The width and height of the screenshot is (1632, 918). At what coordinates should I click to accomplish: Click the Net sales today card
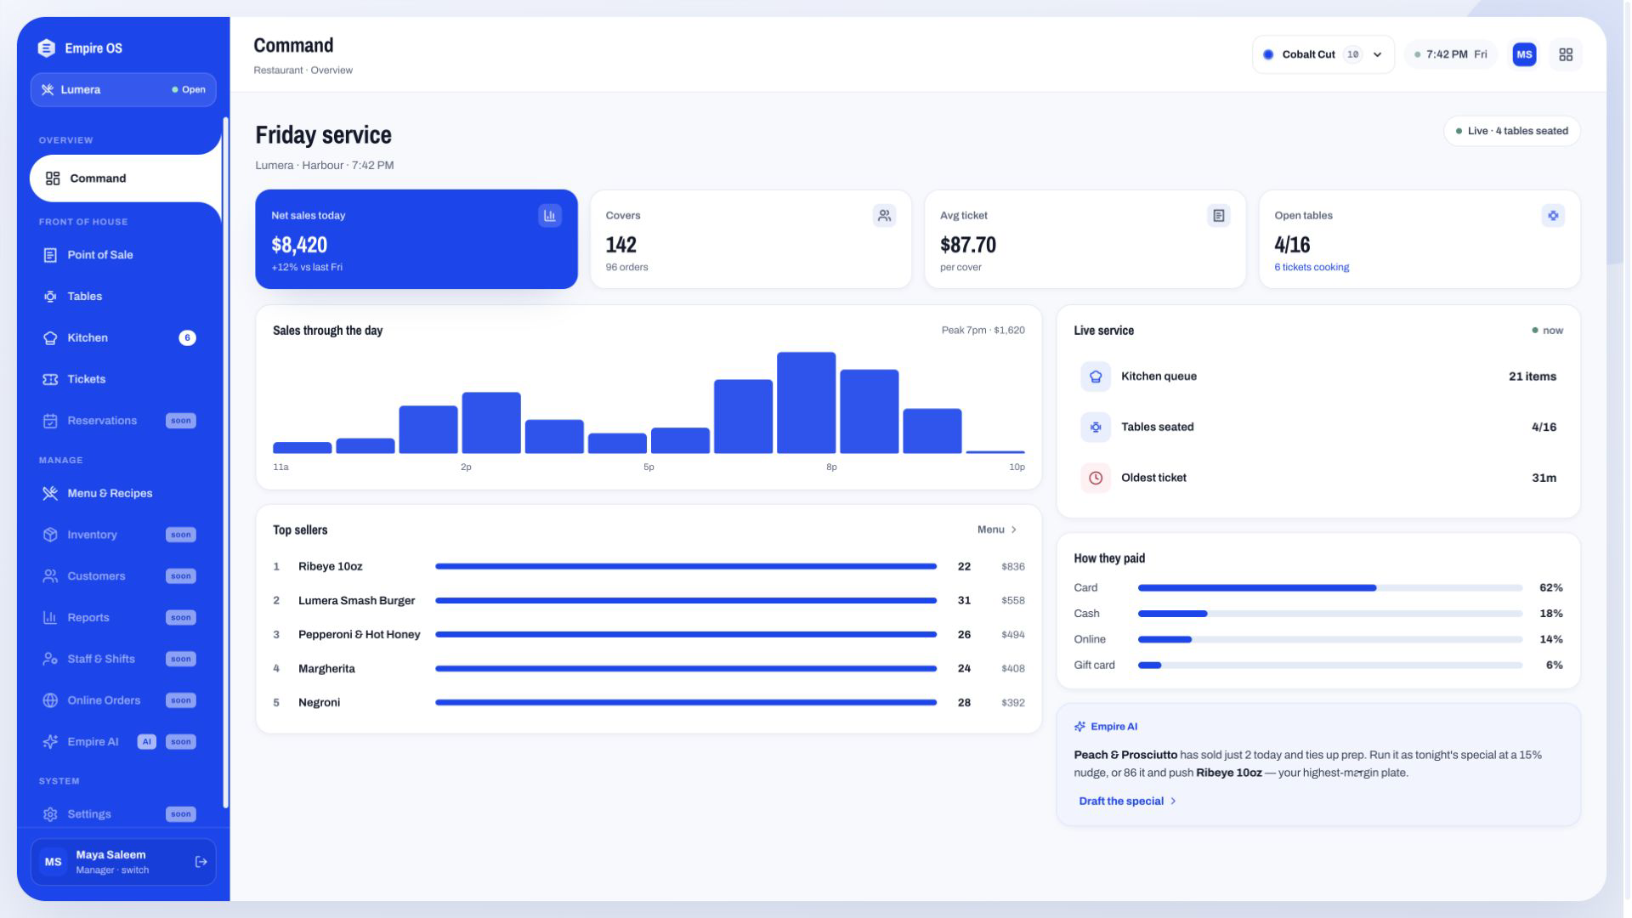416,240
